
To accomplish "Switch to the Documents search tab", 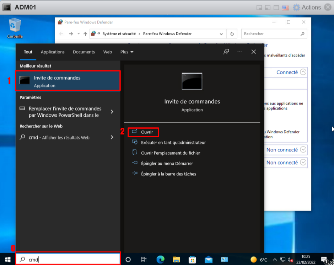I will click(x=84, y=52).
